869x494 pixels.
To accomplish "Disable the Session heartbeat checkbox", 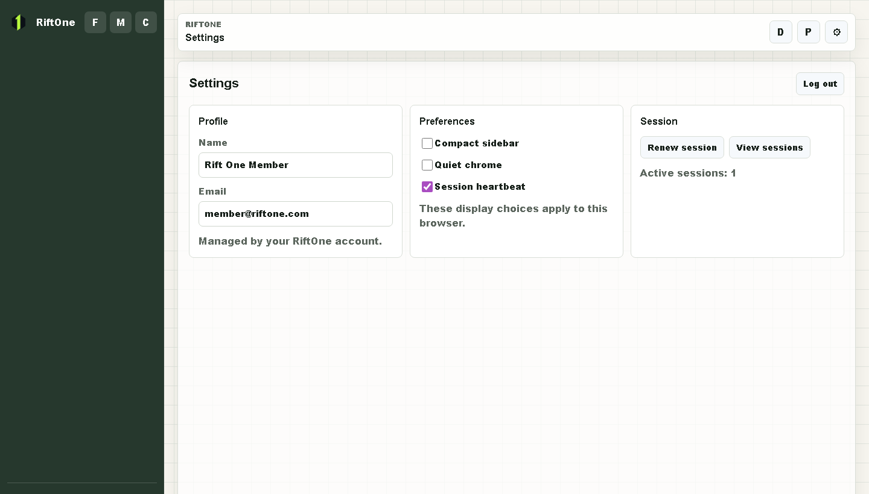I will (x=427, y=187).
